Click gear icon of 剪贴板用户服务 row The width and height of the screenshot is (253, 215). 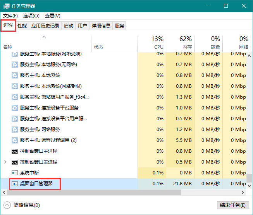pos(15,97)
